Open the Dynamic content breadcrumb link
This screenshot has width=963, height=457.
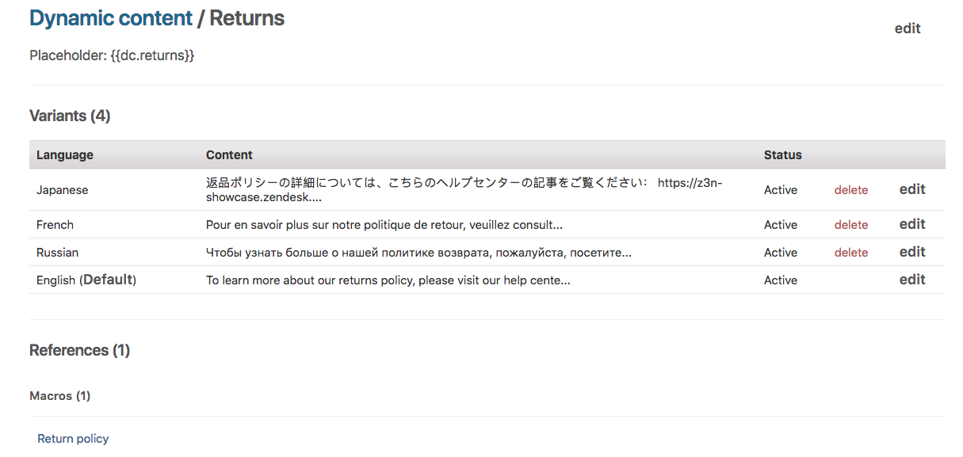tap(111, 19)
